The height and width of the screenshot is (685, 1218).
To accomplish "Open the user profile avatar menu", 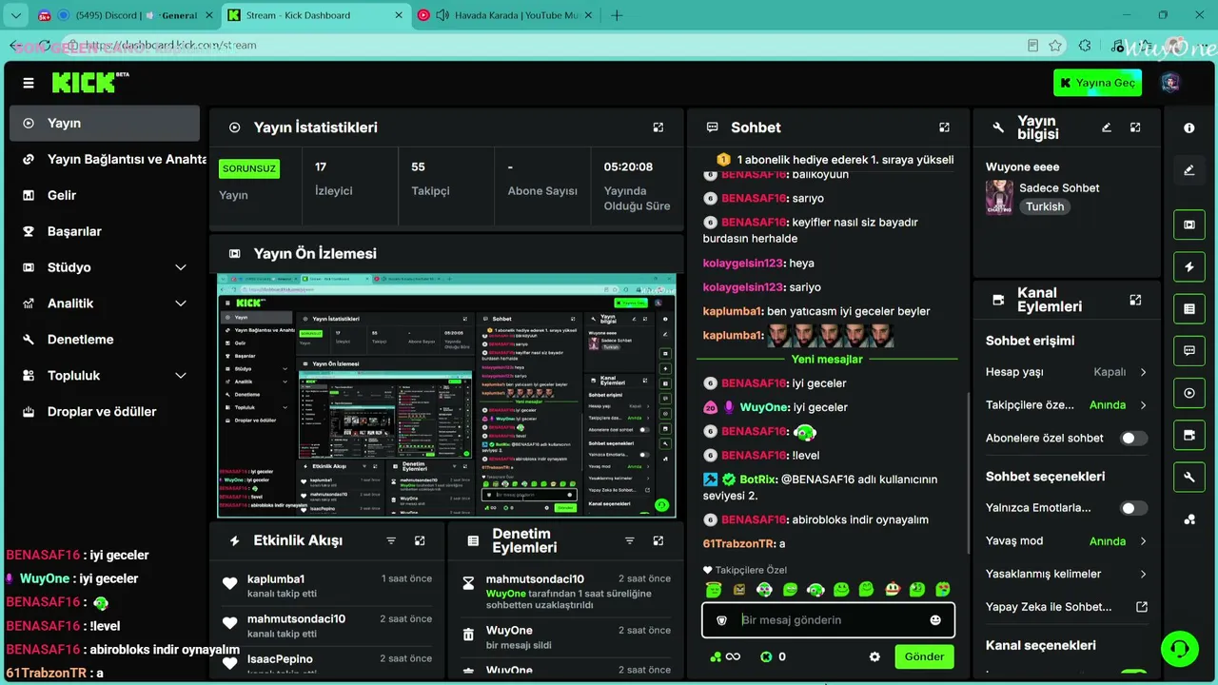I will 1170,83.
